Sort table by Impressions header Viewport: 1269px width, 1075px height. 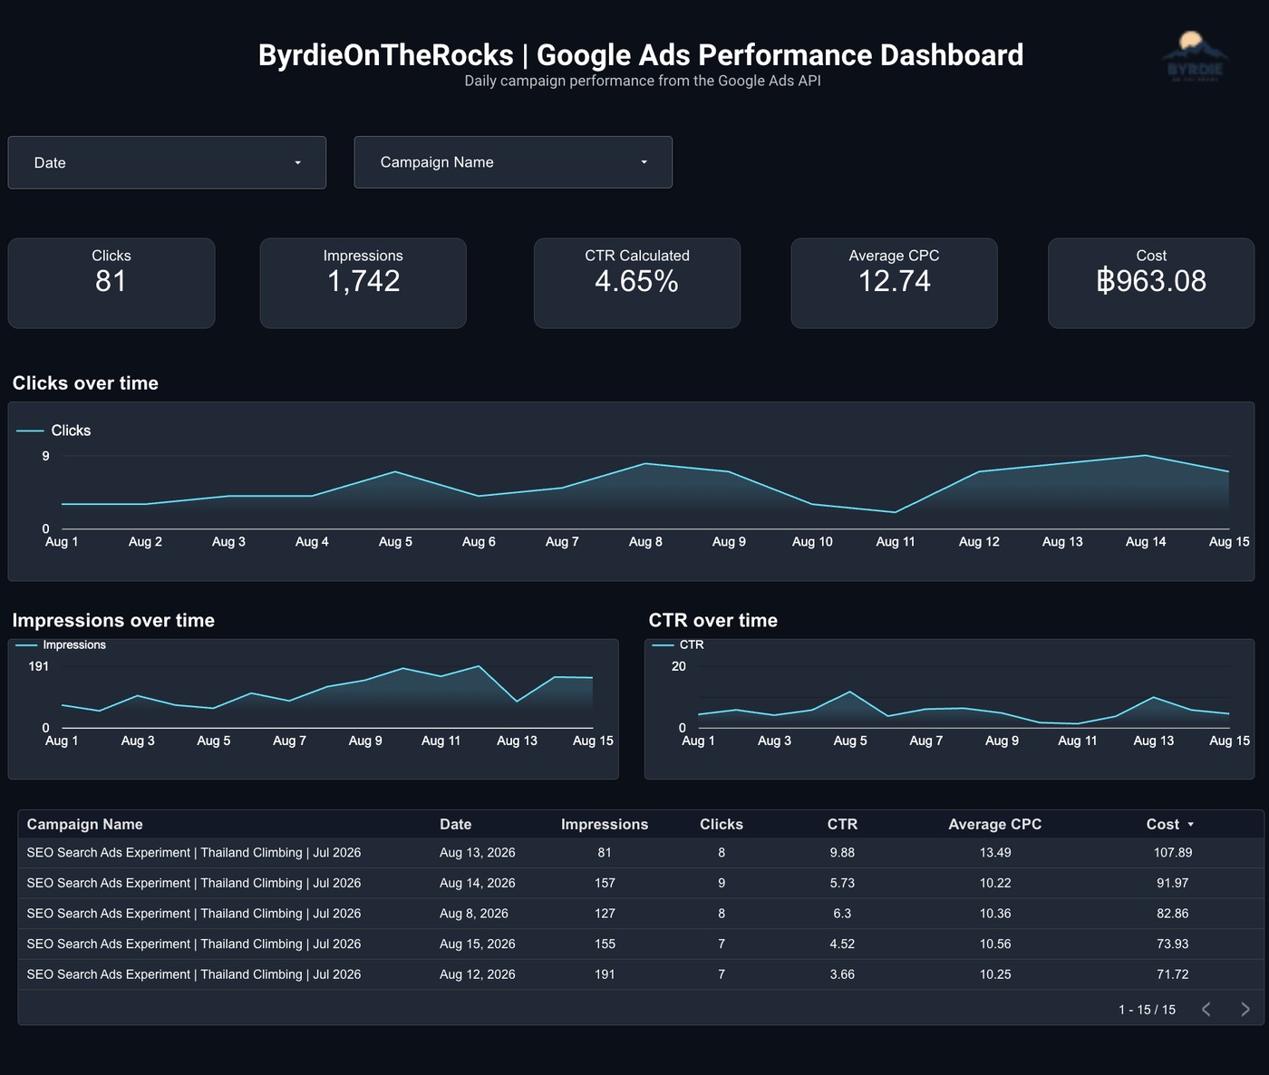coord(605,824)
